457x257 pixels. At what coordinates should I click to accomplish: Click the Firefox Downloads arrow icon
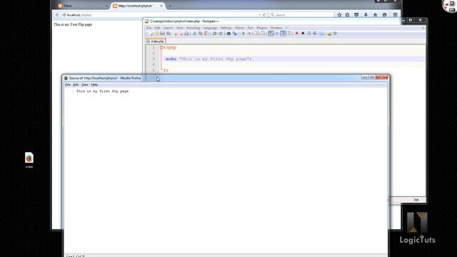(366, 15)
